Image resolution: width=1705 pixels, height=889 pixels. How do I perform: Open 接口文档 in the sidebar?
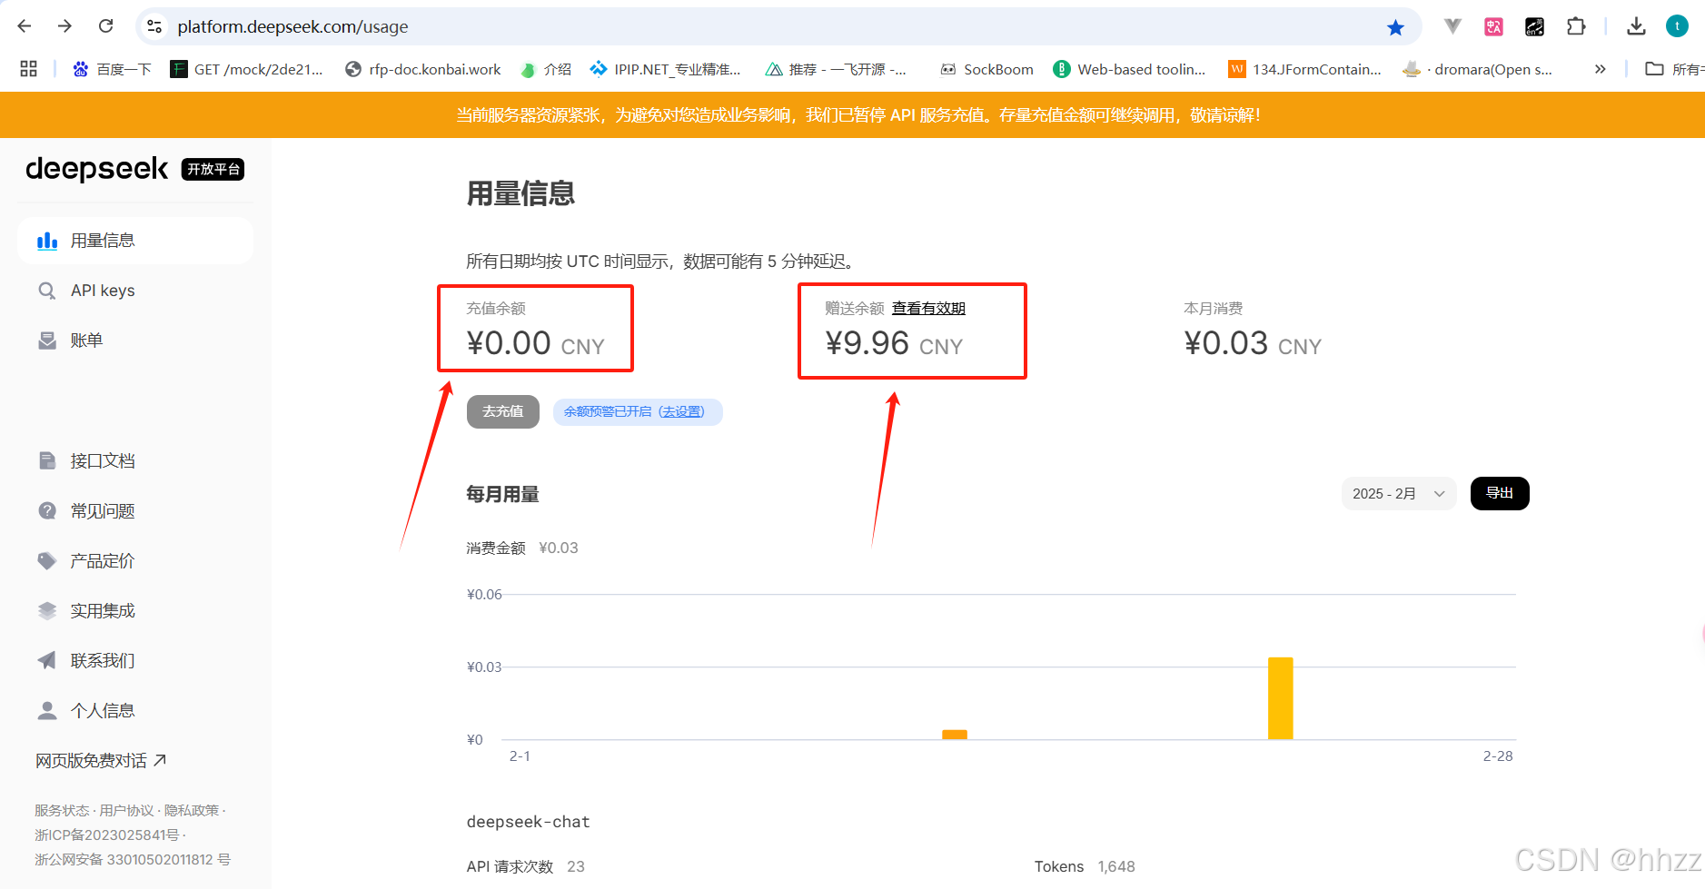coord(135,461)
